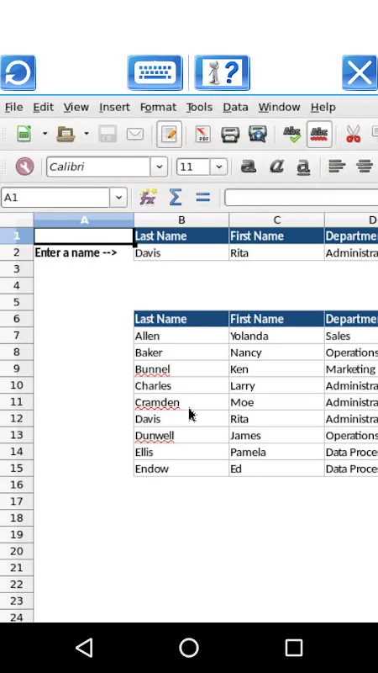Click the Android back button
The width and height of the screenshot is (378, 673).
(84, 647)
